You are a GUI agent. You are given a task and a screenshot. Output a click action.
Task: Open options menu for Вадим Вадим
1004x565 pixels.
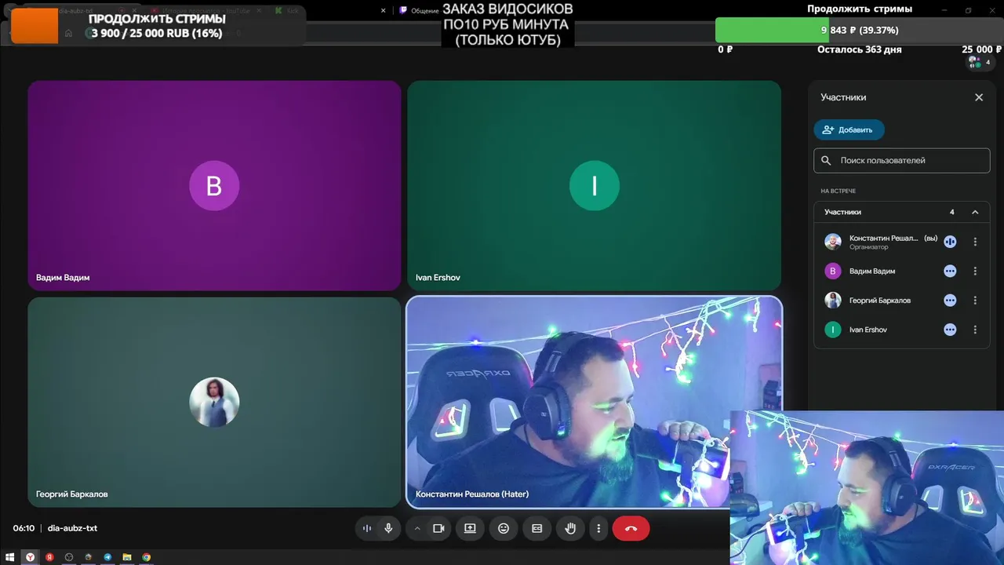coord(975,271)
